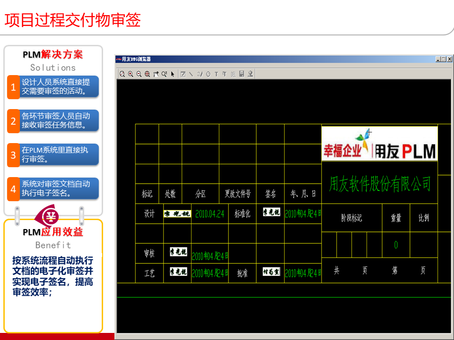Image resolution: width=454 pixels, height=340 pixels.
Task: Click the 分区 header cell
Action: click(201, 194)
